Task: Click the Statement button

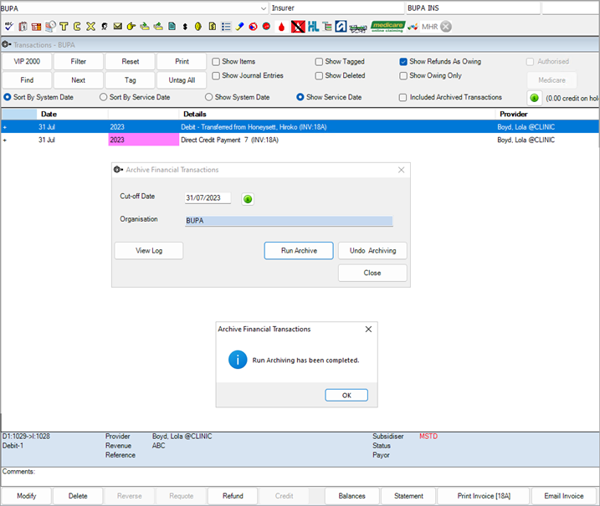Action: click(x=408, y=496)
